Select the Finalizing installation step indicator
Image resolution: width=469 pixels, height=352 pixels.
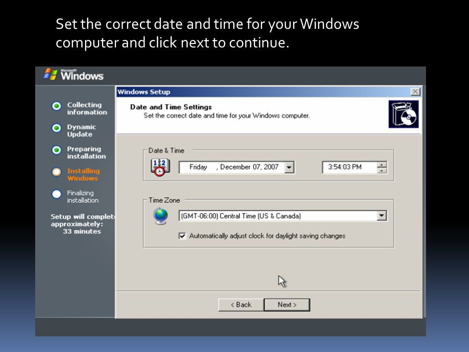click(x=57, y=194)
